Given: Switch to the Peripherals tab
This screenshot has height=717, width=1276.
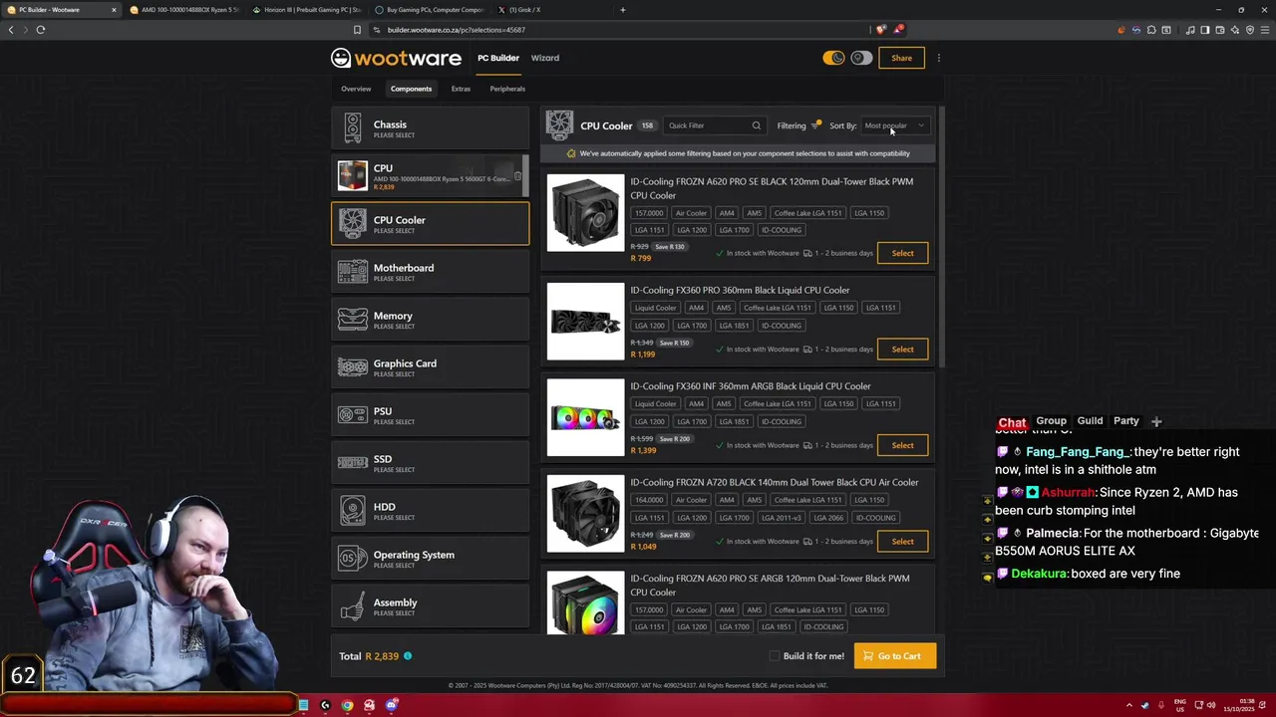Looking at the screenshot, I should click(x=507, y=89).
